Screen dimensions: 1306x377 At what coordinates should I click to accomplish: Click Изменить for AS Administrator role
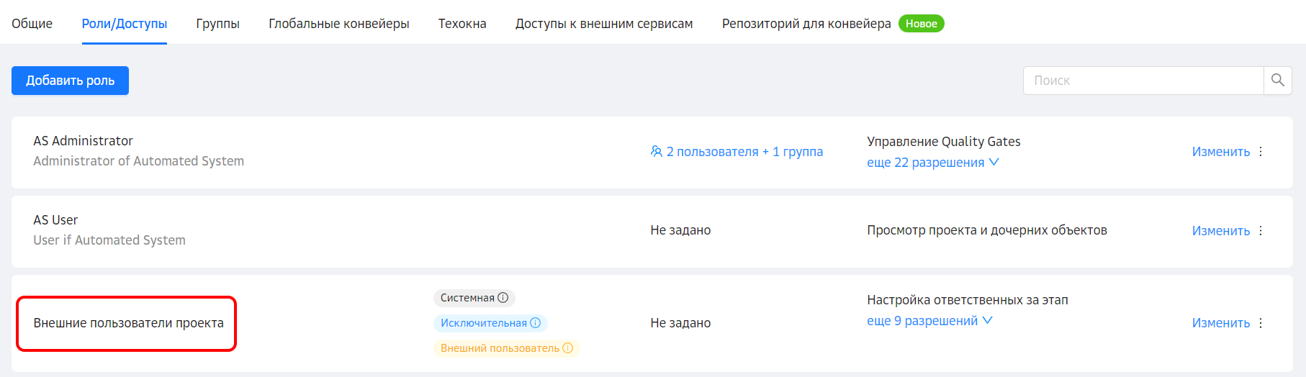[1220, 152]
